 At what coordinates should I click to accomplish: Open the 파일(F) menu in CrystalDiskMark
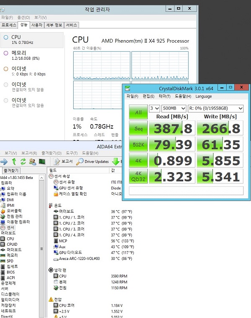(132, 97)
